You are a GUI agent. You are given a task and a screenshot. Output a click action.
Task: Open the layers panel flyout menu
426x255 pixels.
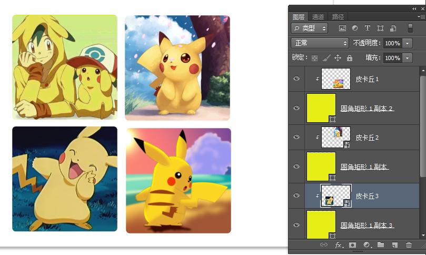(421, 17)
